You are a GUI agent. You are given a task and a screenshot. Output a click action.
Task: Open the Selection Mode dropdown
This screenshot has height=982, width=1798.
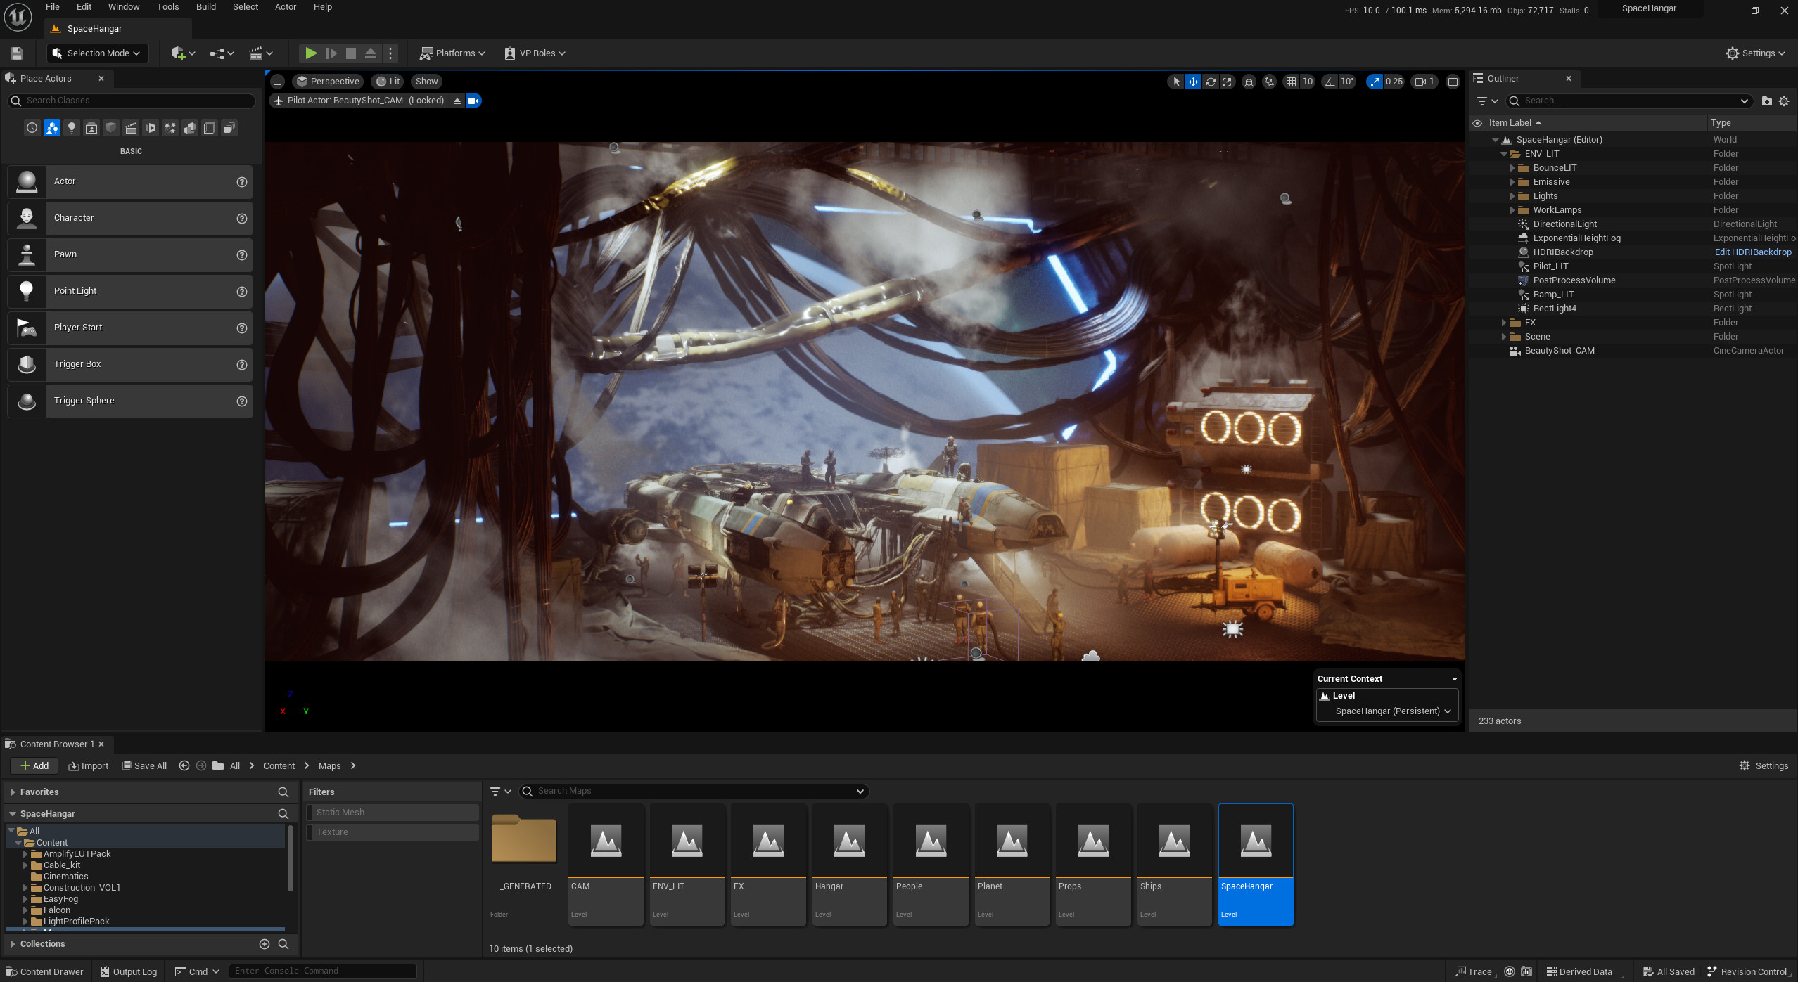pos(97,53)
